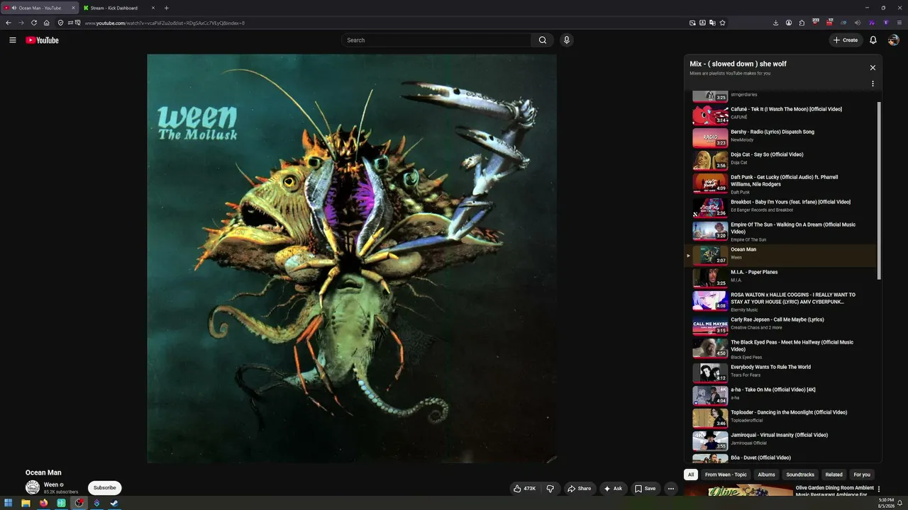Start voice search with microphone icon
908x510 pixels.
click(566, 40)
